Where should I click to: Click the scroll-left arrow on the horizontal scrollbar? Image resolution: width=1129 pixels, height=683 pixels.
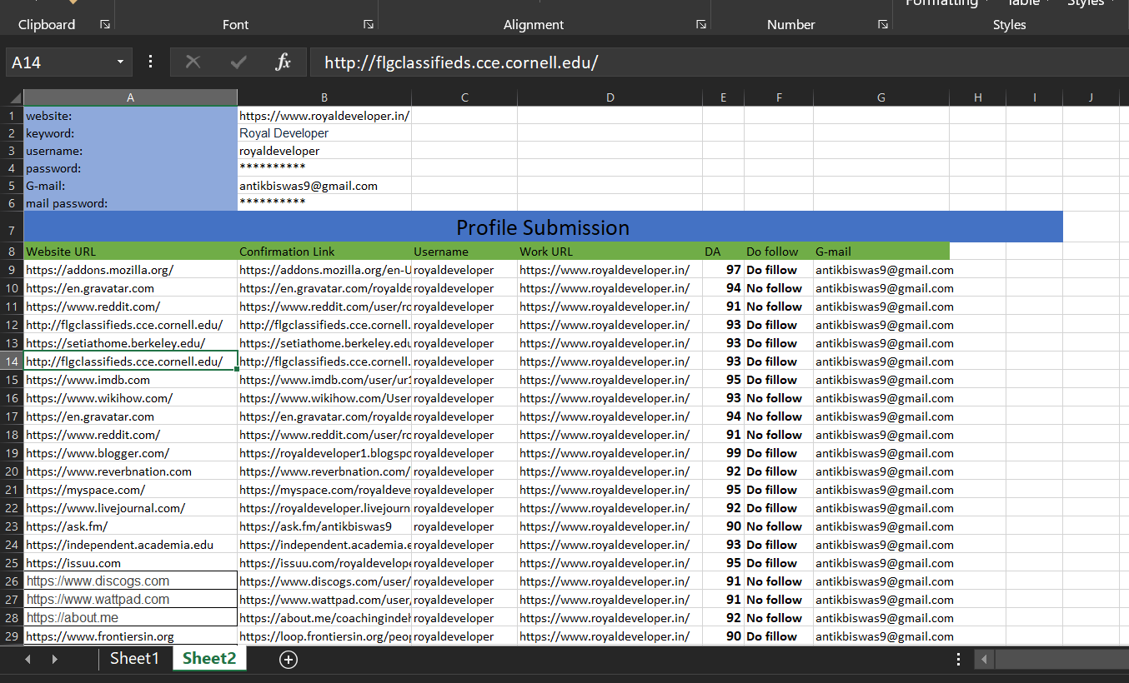(x=985, y=659)
